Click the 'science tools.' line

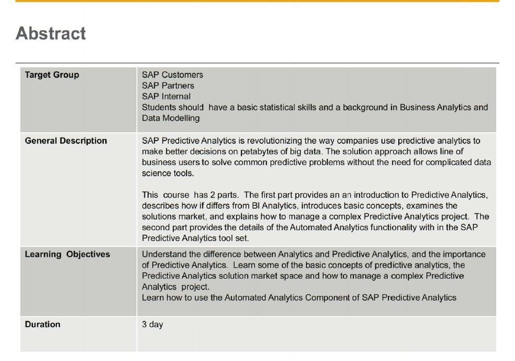pyautogui.click(x=168, y=173)
